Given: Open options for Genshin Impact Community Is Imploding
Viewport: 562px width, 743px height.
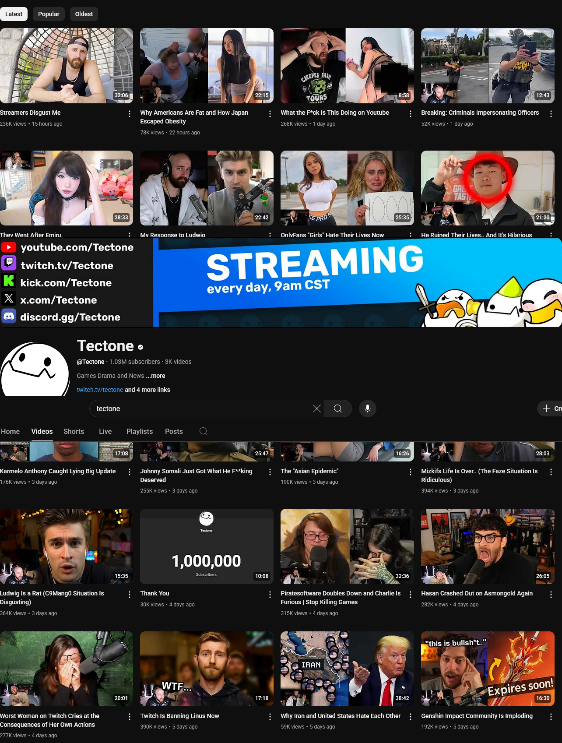Looking at the screenshot, I should click(x=551, y=717).
